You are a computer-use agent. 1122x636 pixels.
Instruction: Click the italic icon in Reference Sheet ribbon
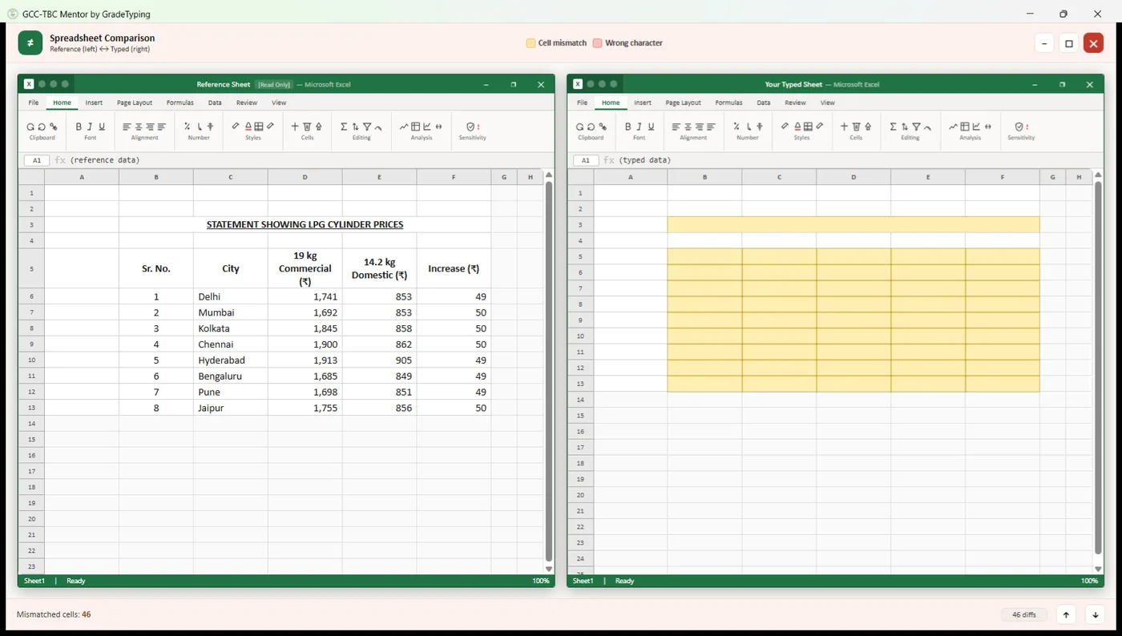point(90,127)
